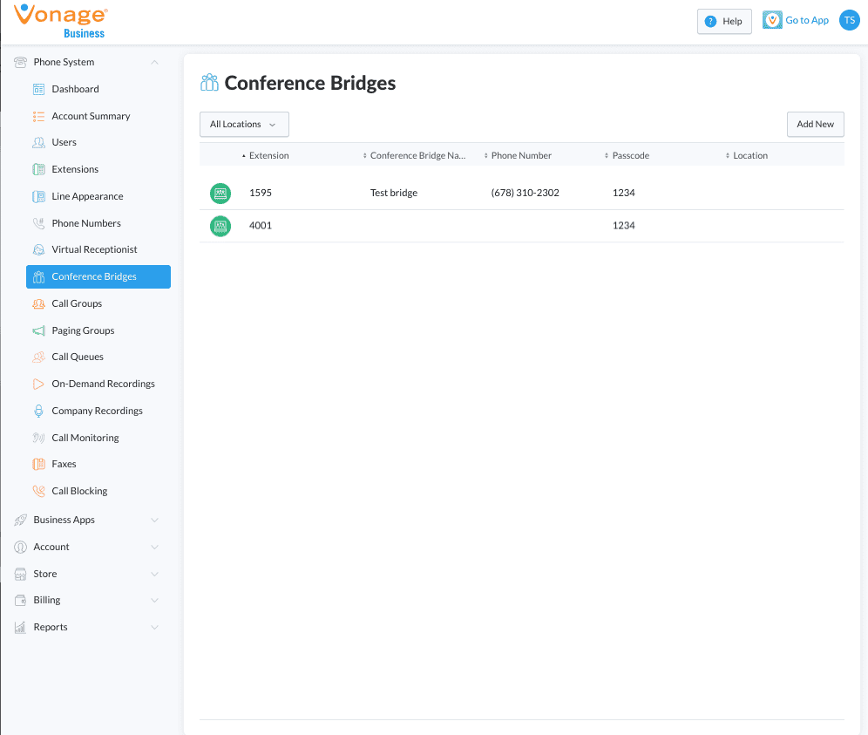Click the Call Blocking phone icon
The image size is (868, 735).
(38, 492)
